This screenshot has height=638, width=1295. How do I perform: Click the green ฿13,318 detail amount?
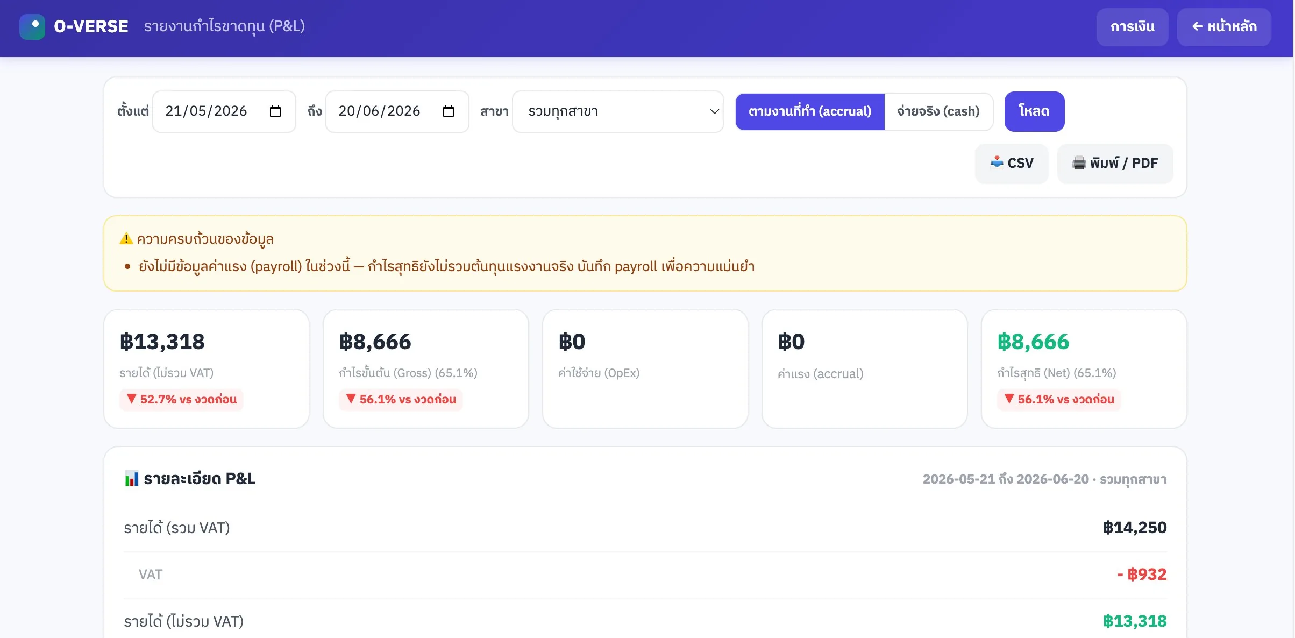(1135, 621)
